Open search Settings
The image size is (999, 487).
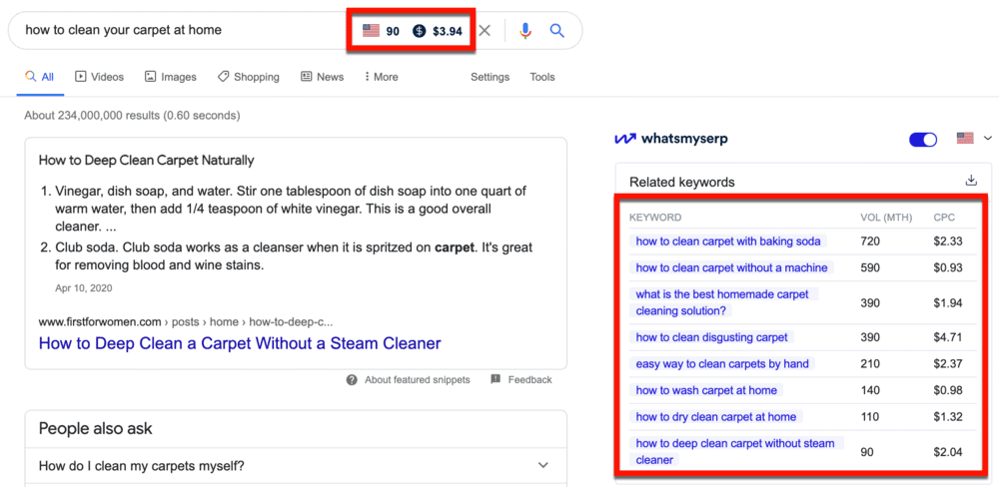[x=490, y=77]
